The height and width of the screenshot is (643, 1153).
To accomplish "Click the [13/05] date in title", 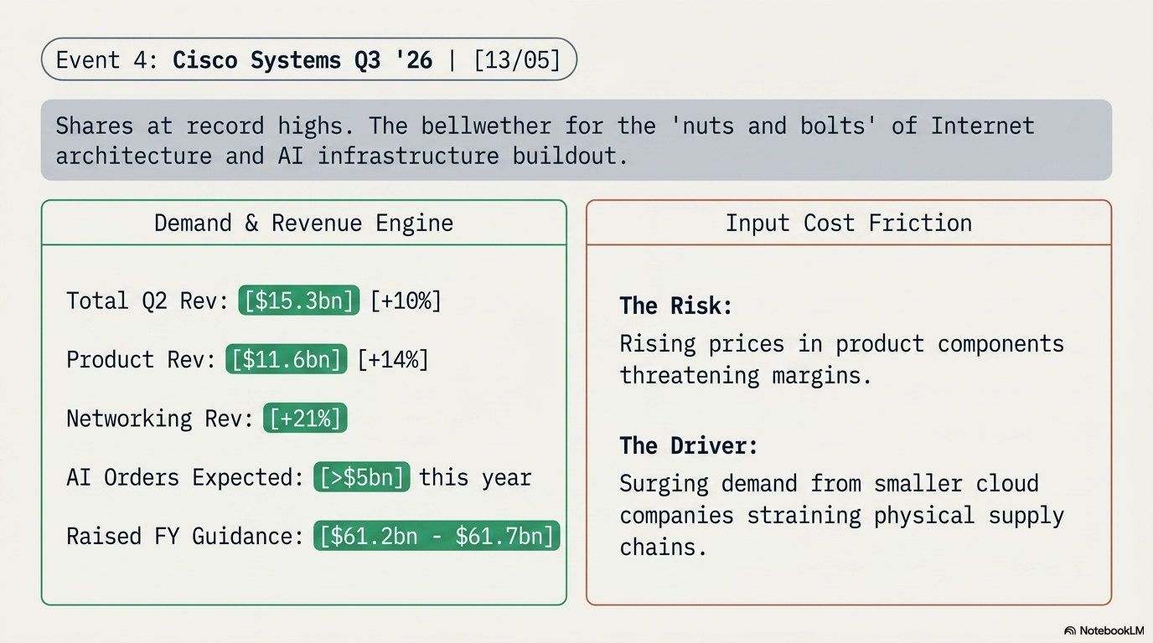I will coord(517,60).
